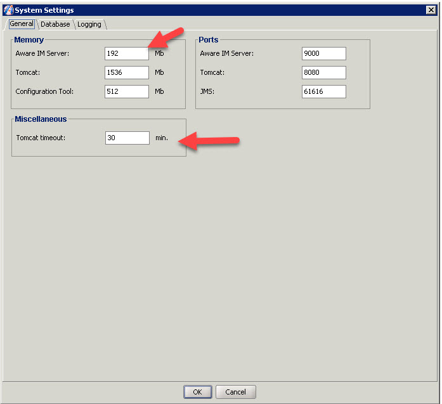Viewport: 442px width, 404px height.
Task: Click the "Tomcat:" label under Ports
Action: (212, 72)
